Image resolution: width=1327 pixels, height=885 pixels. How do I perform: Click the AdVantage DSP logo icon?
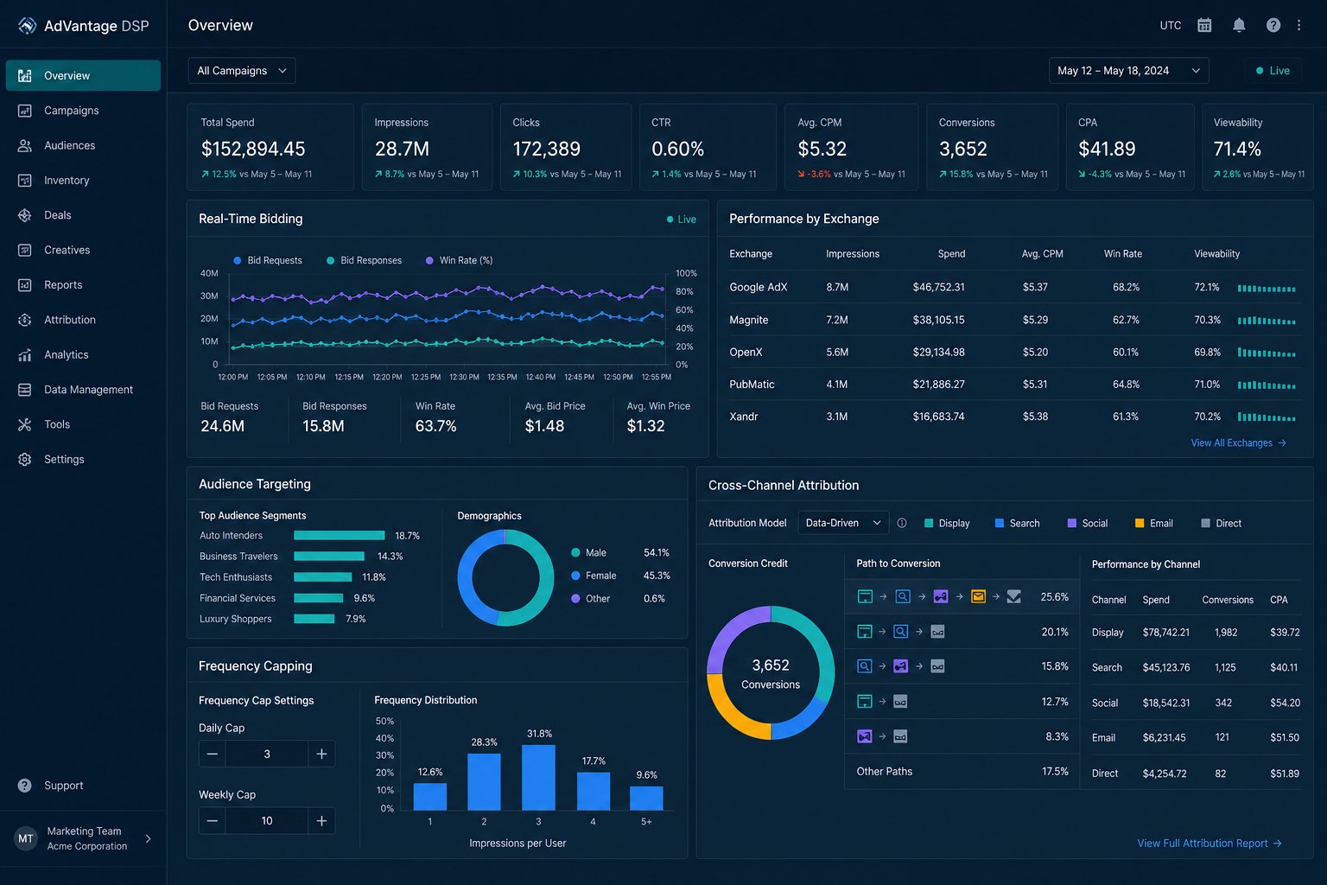(x=27, y=26)
